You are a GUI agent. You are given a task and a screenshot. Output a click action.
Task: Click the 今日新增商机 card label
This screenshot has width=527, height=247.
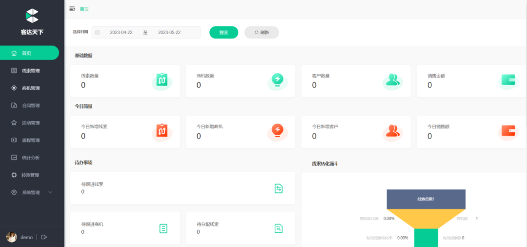[210, 126]
